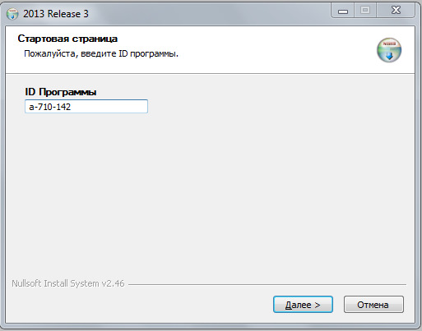The width and height of the screenshot is (422, 331).
Task: Focus the ID Программы input field
Action: pos(86,107)
